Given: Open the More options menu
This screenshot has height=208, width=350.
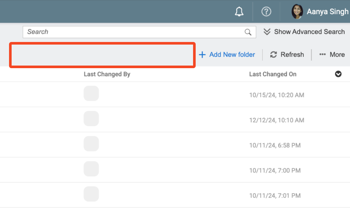Looking at the screenshot, I should pyautogui.click(x=332, y=55).
